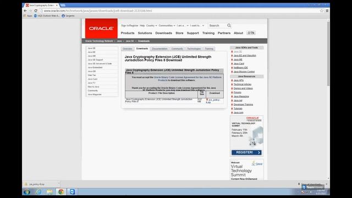Open the Support menu
The height and width of the screenshot is (198, 352).
pyautogui.click(x=193, y=33)
